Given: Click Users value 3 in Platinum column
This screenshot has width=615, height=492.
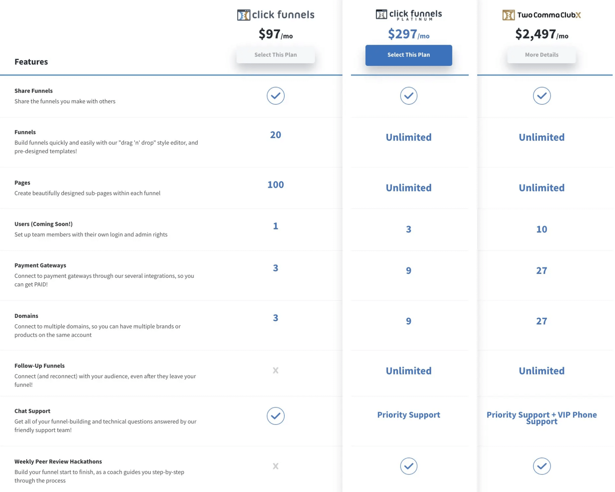Looking at the screenshot, I should tap(409, 229).
